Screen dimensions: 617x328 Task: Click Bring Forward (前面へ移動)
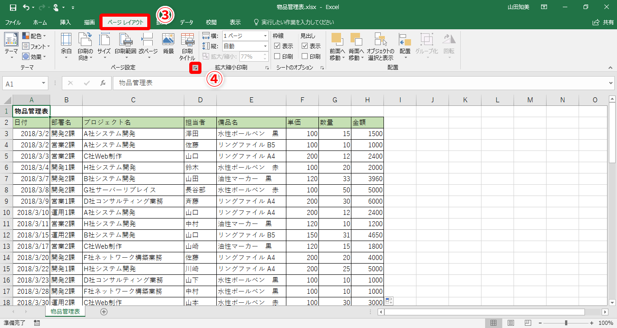[337, 46]
